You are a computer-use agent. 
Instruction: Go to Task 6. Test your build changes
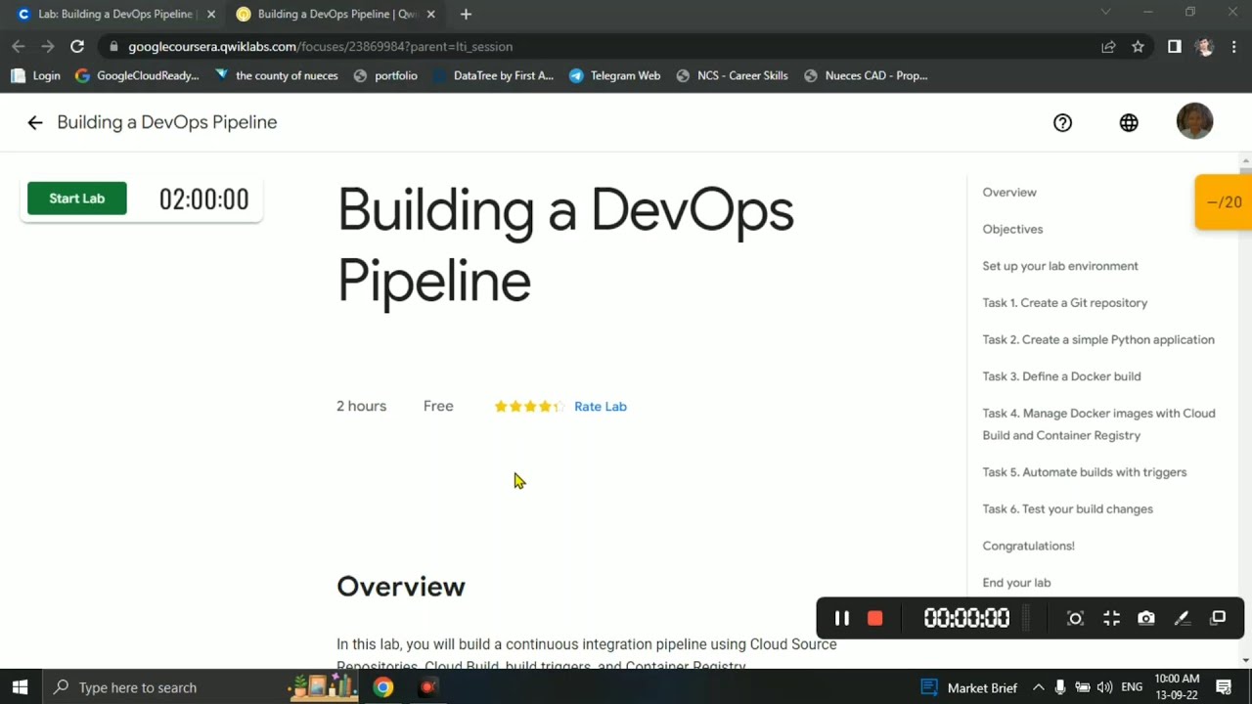click(x=1067, y=508)
